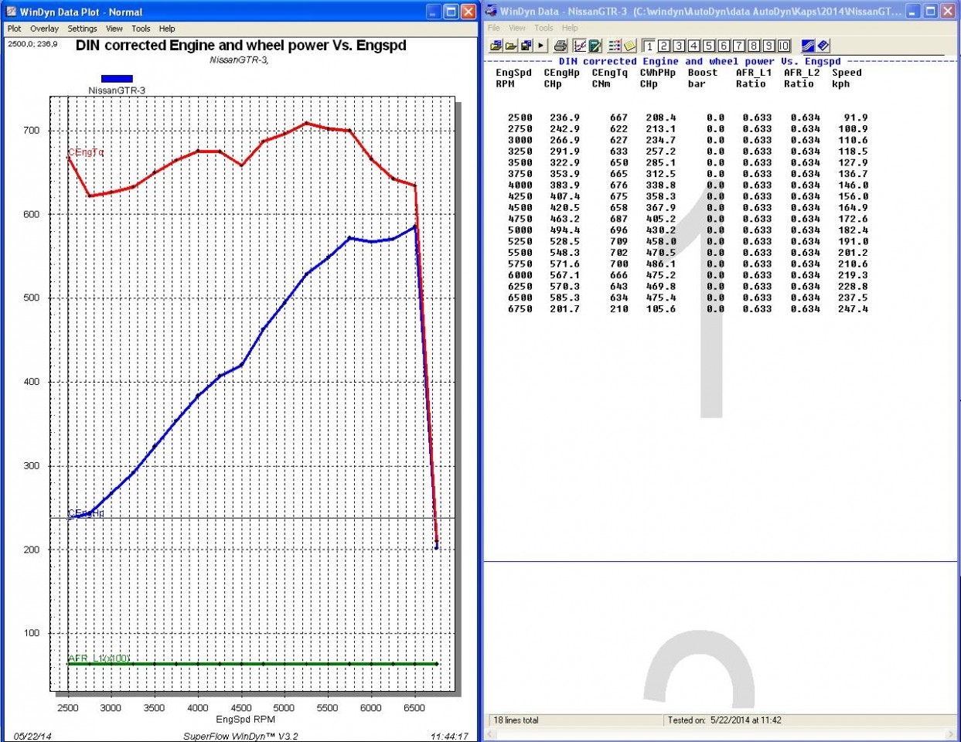Viewport: 961px width, 742px height.
Task: Minimize the WinDyn Data window
Action: pos(914,12)
